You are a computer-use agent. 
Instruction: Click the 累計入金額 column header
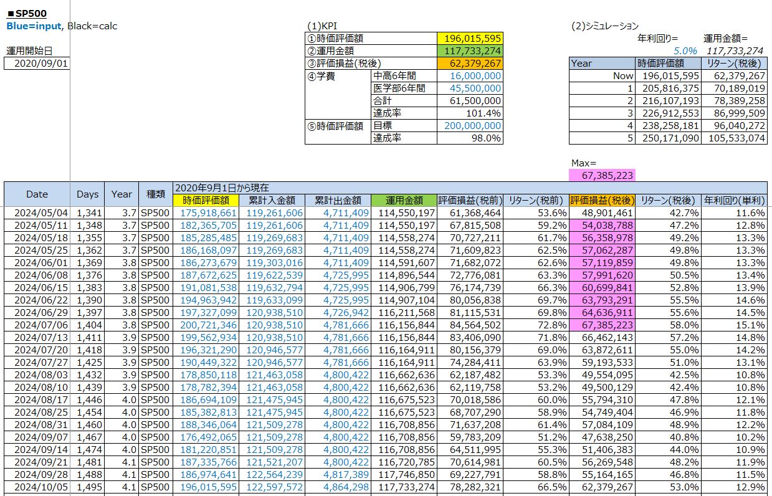(274, 200)
